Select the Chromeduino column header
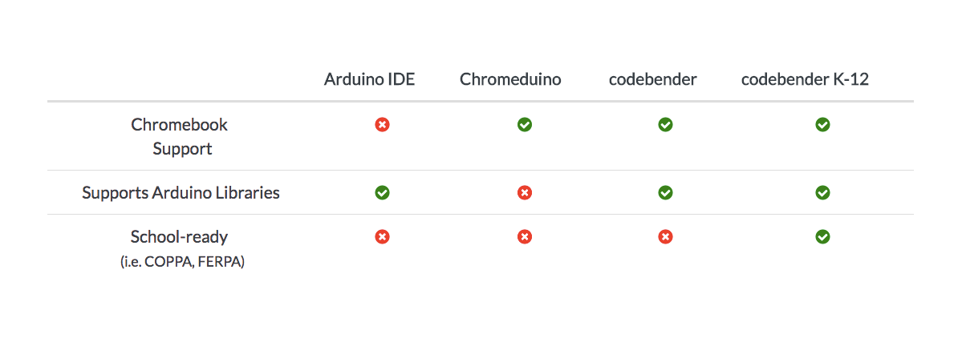Viewport: 962px width, 338px height. click(510, 79)
